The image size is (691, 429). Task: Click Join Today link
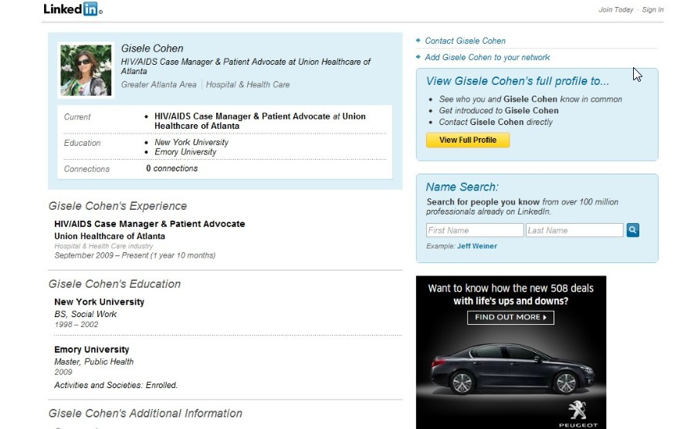pyautogui.click(x=615, y=9)
